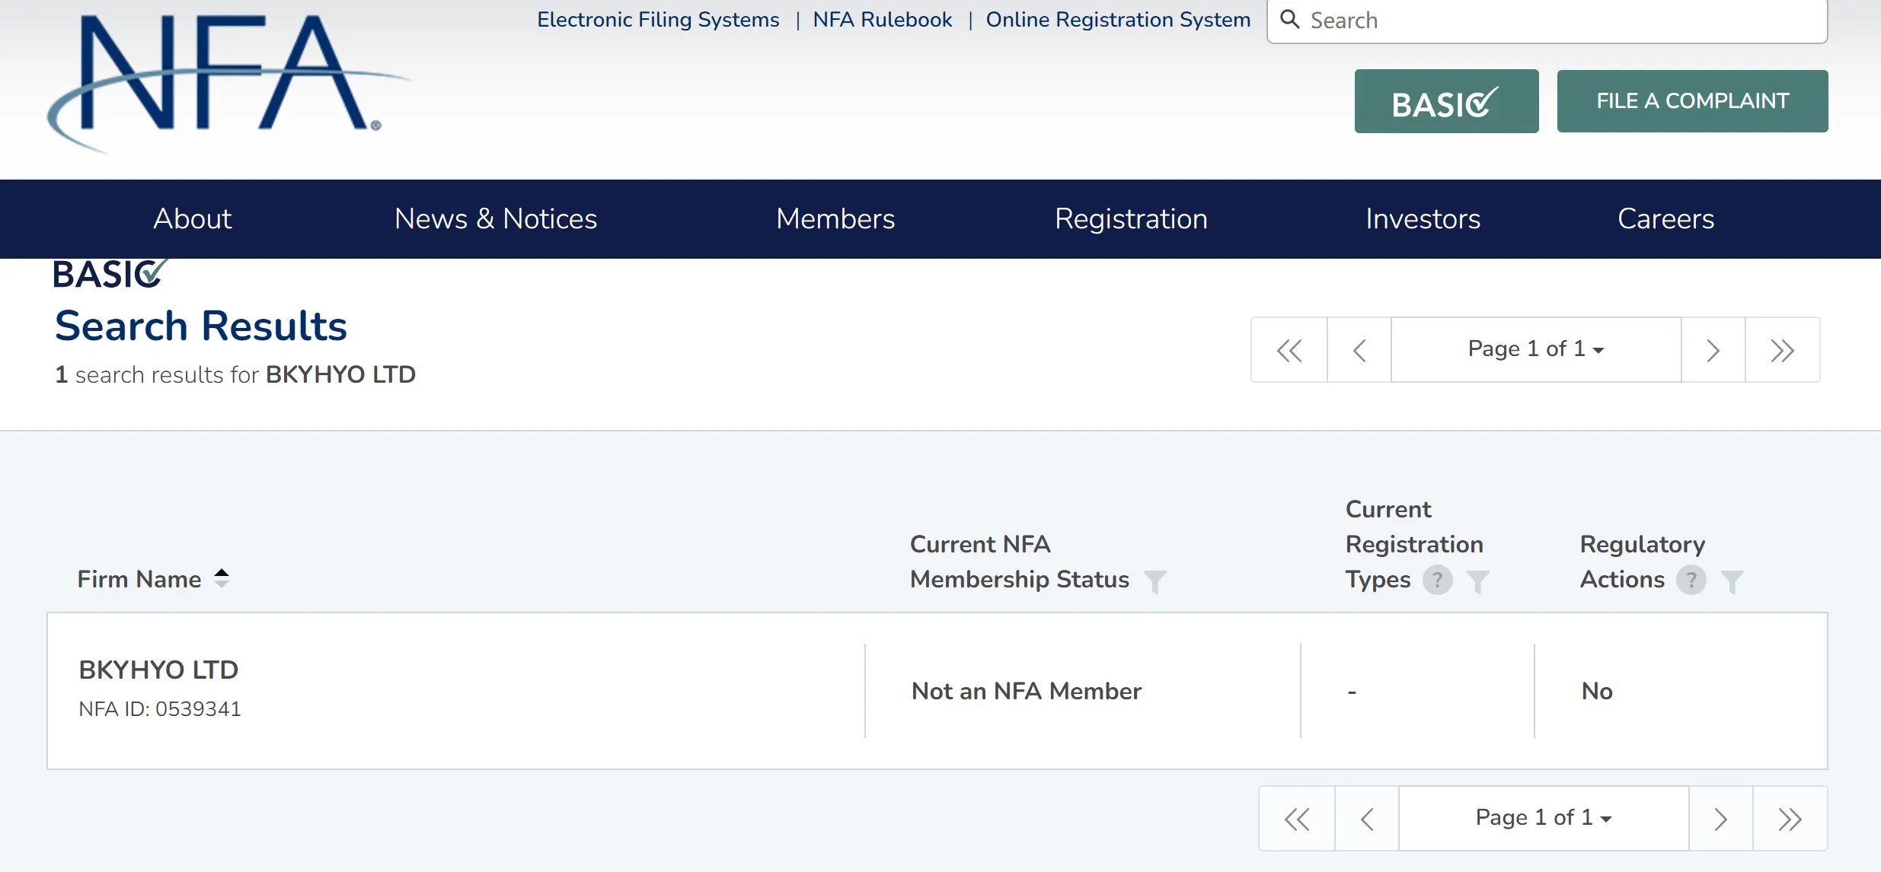Filter by Current NFA Membership Status

click(1154, 581)
